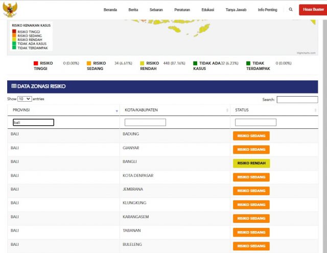Click the Highcharts.com credit link
The image size is (327, 253).
click(307, 53)
